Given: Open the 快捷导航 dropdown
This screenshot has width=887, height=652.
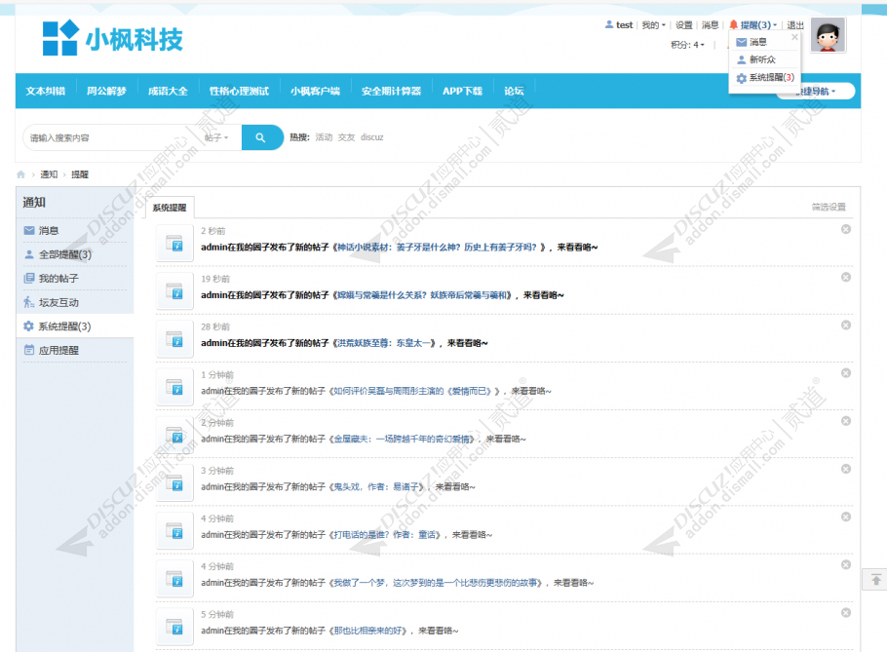Looking at the screenshot, I should click(815, 91).
